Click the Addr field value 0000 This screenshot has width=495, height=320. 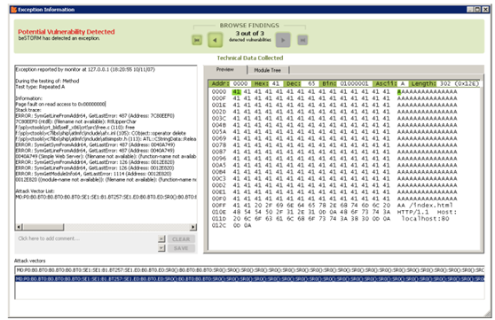click(x=240, y=83)
